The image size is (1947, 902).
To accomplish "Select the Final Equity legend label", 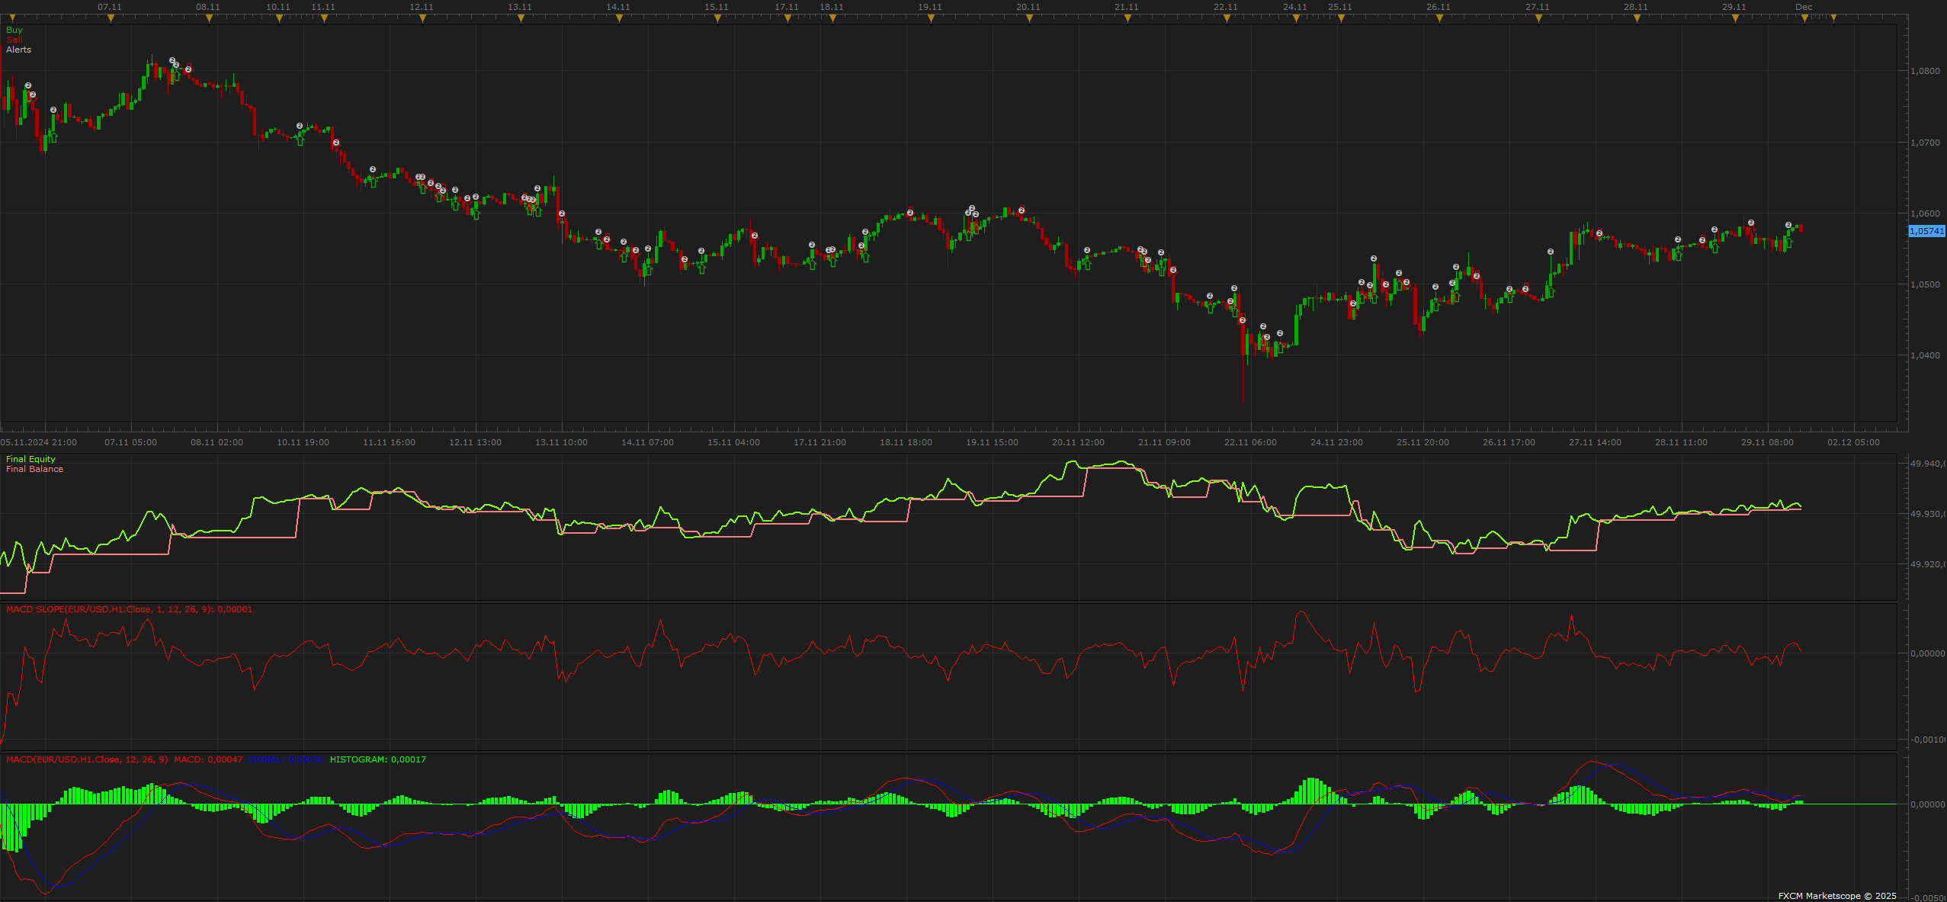I will click(30, 459).
